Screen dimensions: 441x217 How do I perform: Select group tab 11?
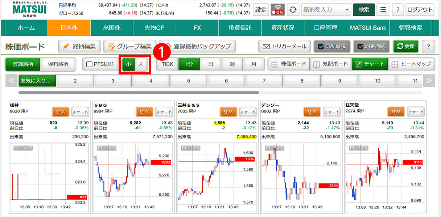point(410,81)
